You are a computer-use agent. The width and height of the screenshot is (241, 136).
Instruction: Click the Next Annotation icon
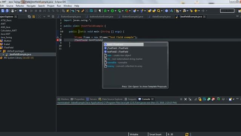(x=177, y=11)
